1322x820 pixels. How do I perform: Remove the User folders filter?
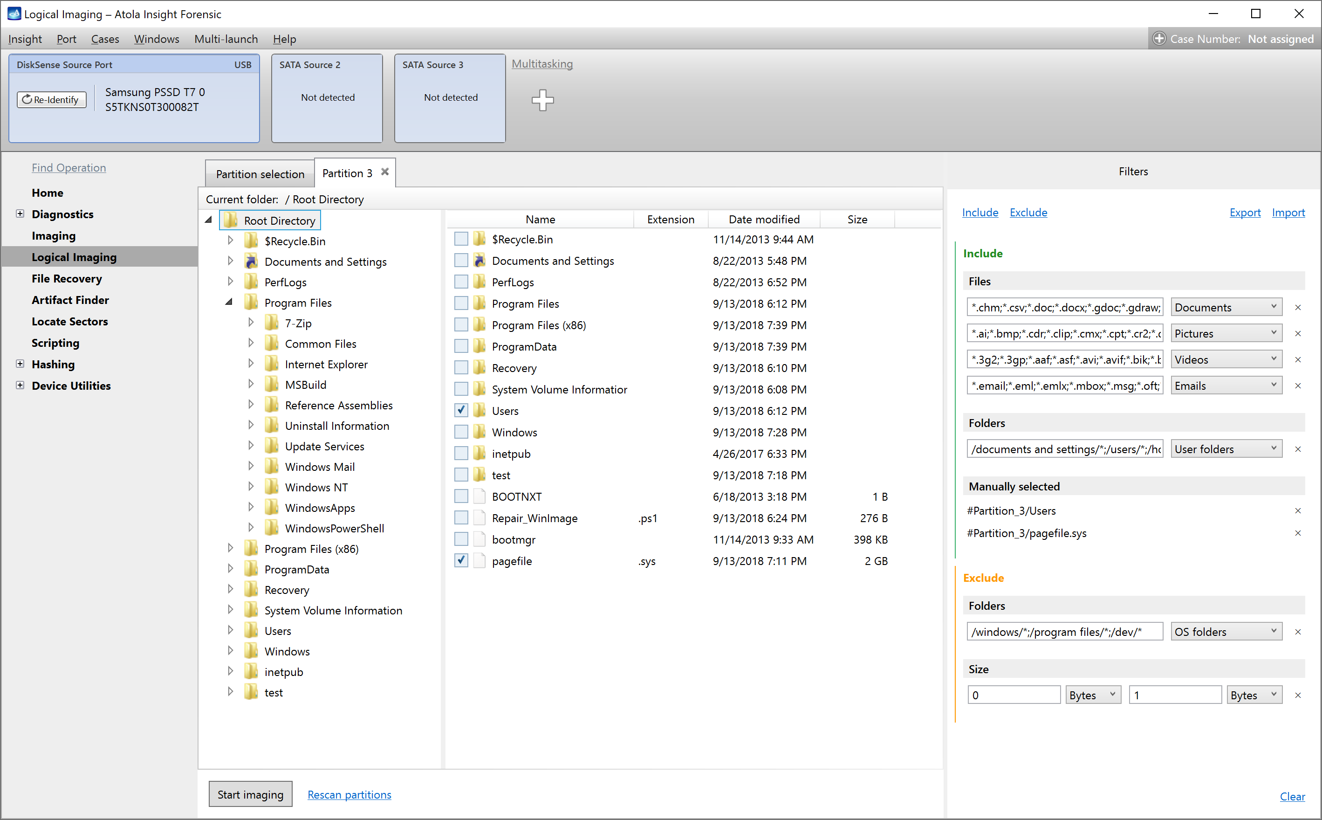point(1298,449)
